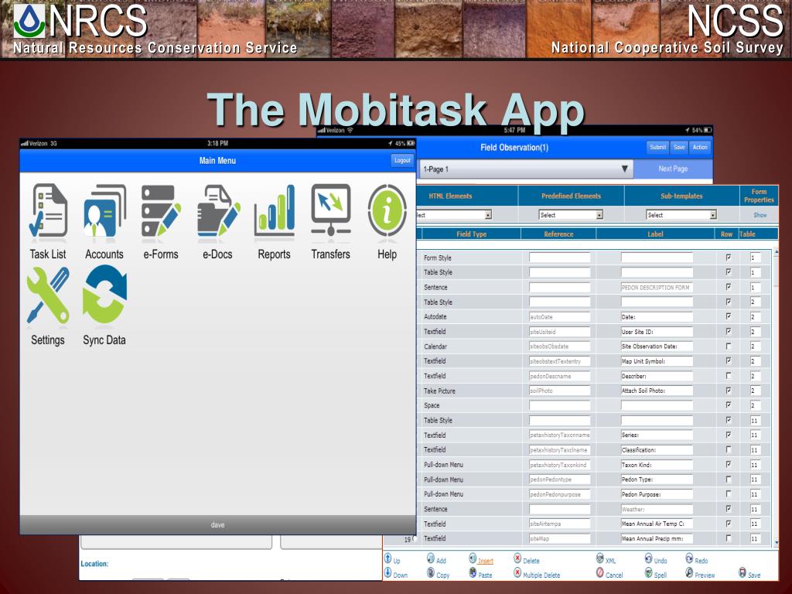This screenshot has height=594, width=792.
Task: Click the Show link under Form Properties
Action: point(760,215)
